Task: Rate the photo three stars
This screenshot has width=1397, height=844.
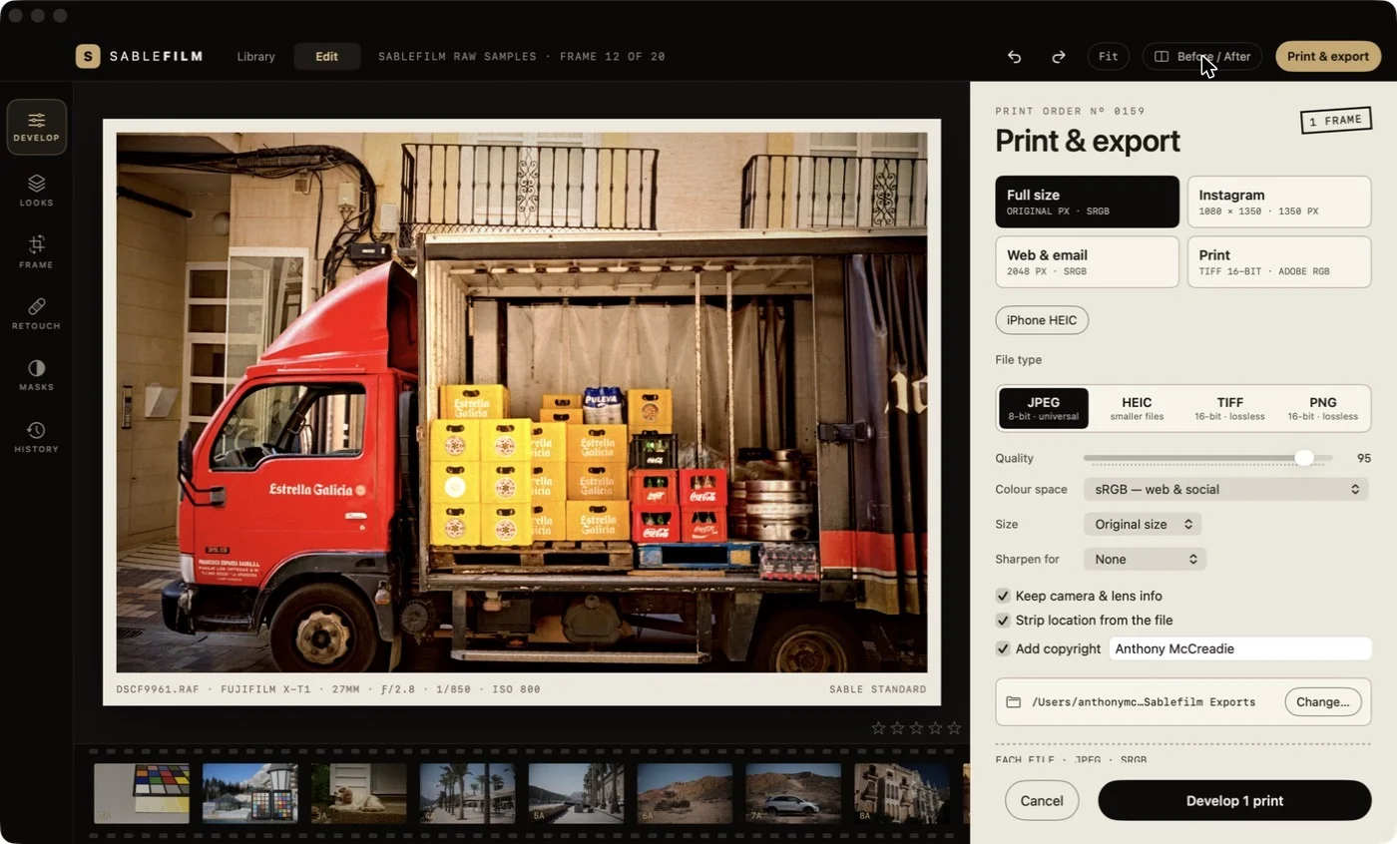Action: [x=916, y=728]
